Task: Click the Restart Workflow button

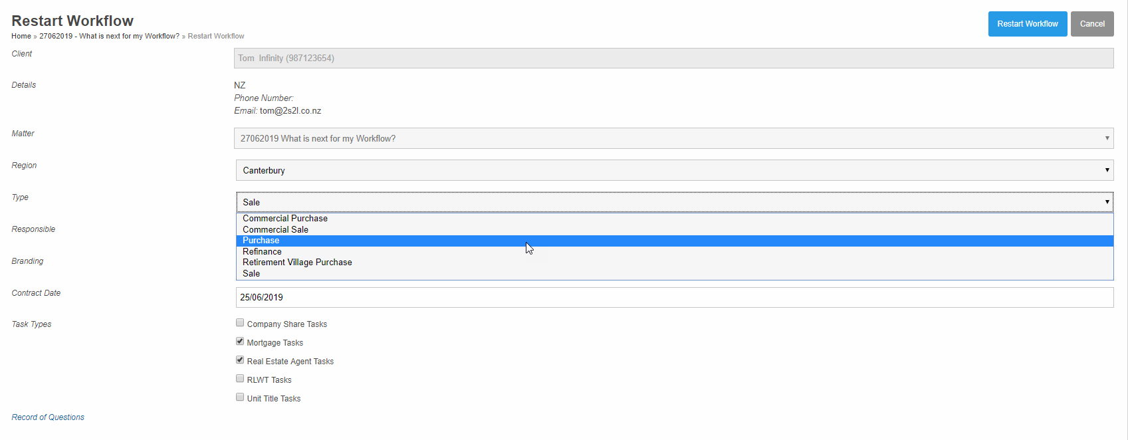Action: point(1027,24)
